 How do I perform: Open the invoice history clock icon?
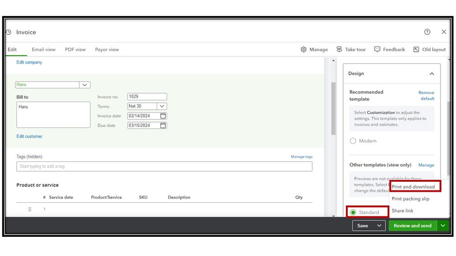tap(8, 32)
